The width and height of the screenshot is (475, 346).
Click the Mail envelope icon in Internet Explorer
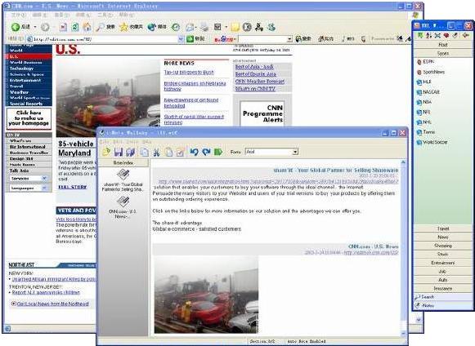click(190, 27)
